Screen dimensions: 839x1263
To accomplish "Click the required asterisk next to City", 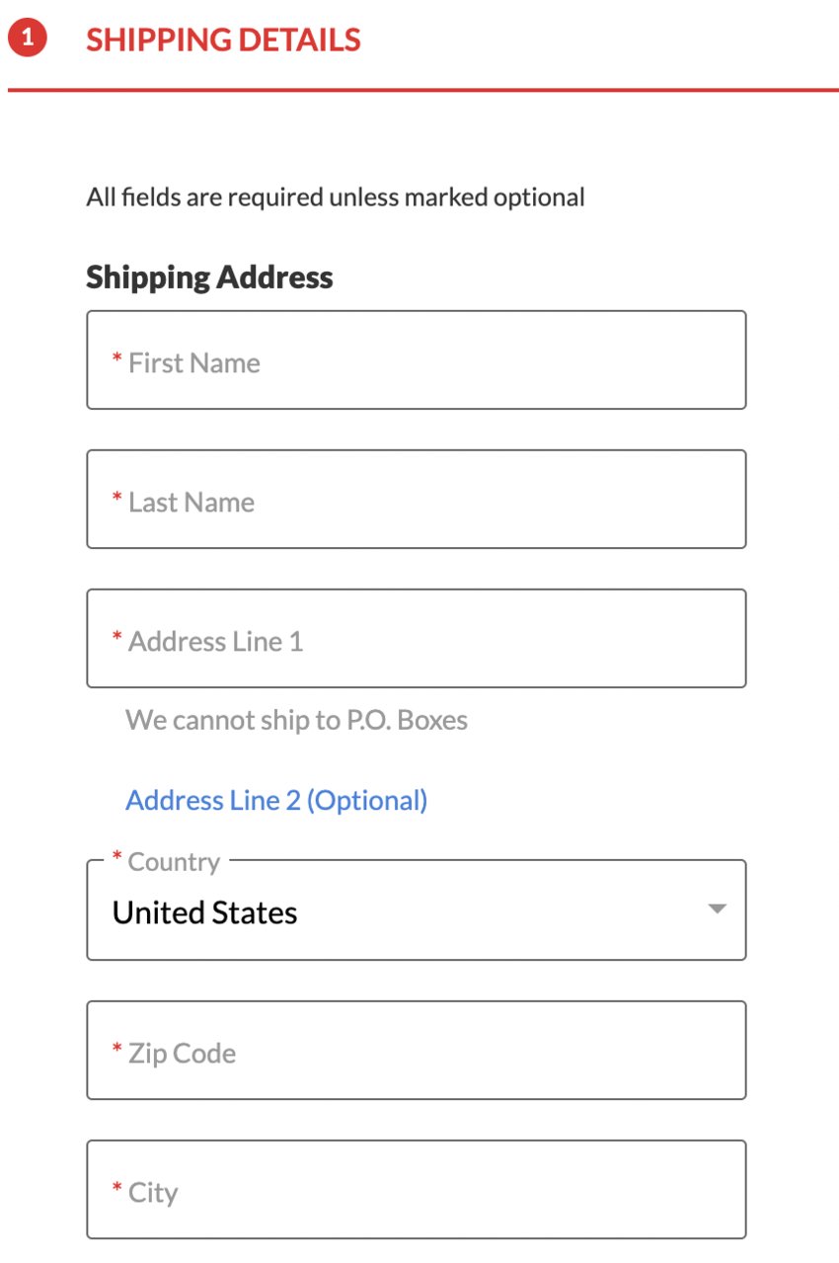I will point(117,1188).
